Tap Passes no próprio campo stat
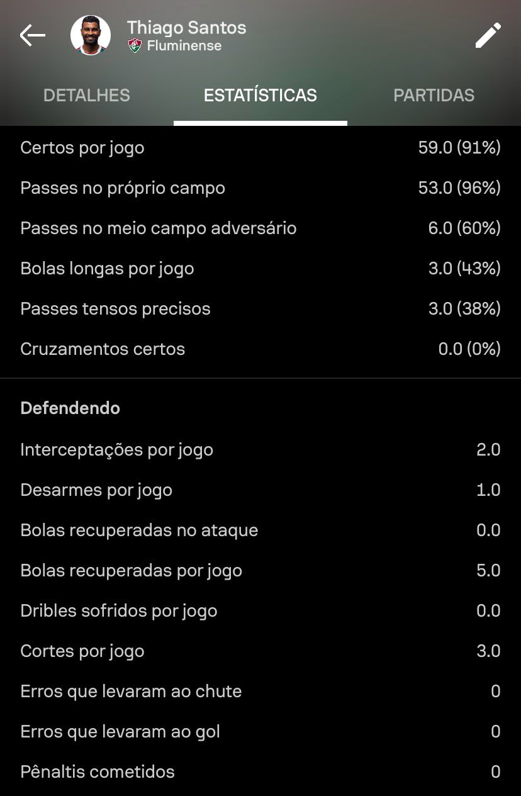521x796 pixels. click(x=260, y=188)
